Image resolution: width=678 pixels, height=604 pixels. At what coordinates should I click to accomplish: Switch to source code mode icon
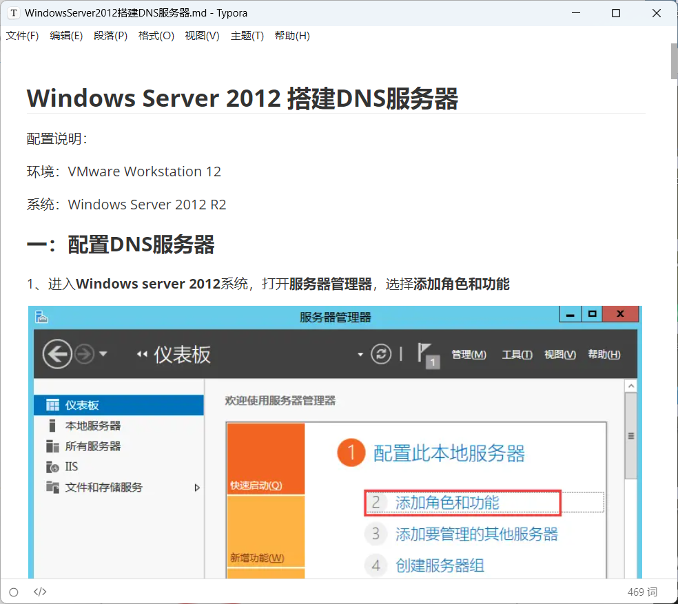click(40, 592)
